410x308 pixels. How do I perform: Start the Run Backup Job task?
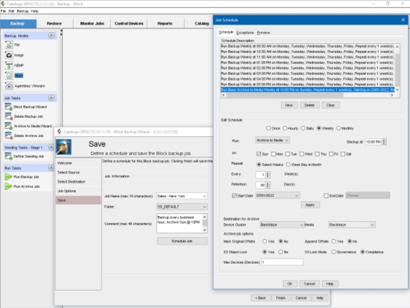(x=9, y=177)
